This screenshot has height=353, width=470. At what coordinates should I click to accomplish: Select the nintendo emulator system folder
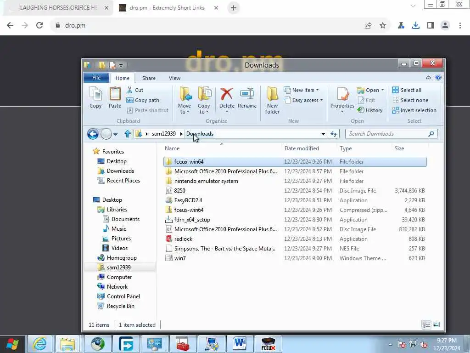click(295, 181)
